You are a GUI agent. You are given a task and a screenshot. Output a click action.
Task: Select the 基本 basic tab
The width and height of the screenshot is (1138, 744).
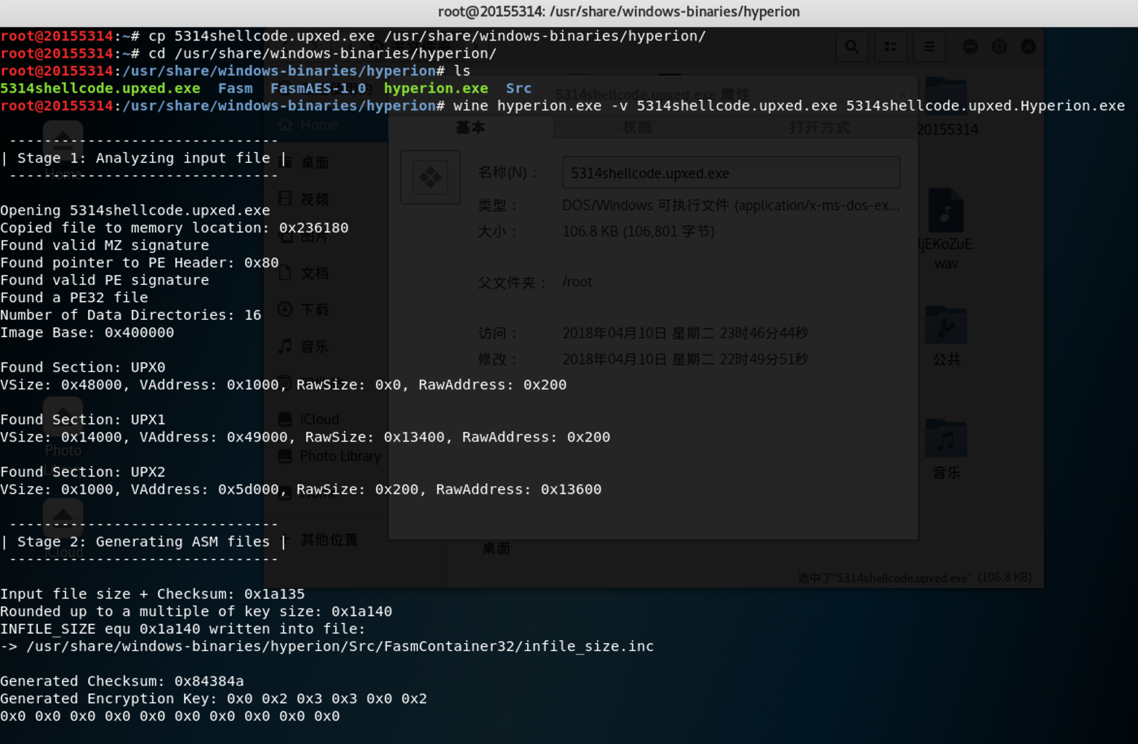[470, 128]
